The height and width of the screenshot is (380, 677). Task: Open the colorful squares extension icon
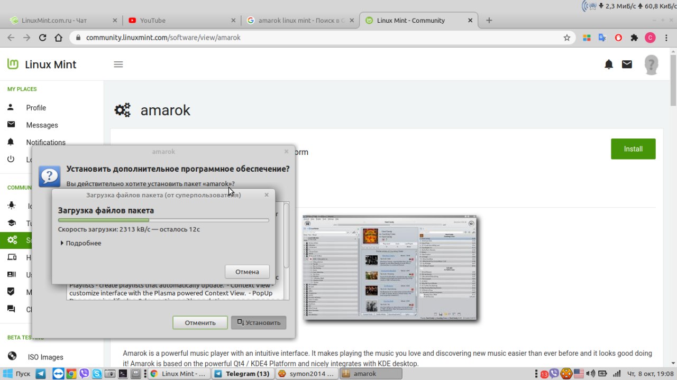[586, 38]
